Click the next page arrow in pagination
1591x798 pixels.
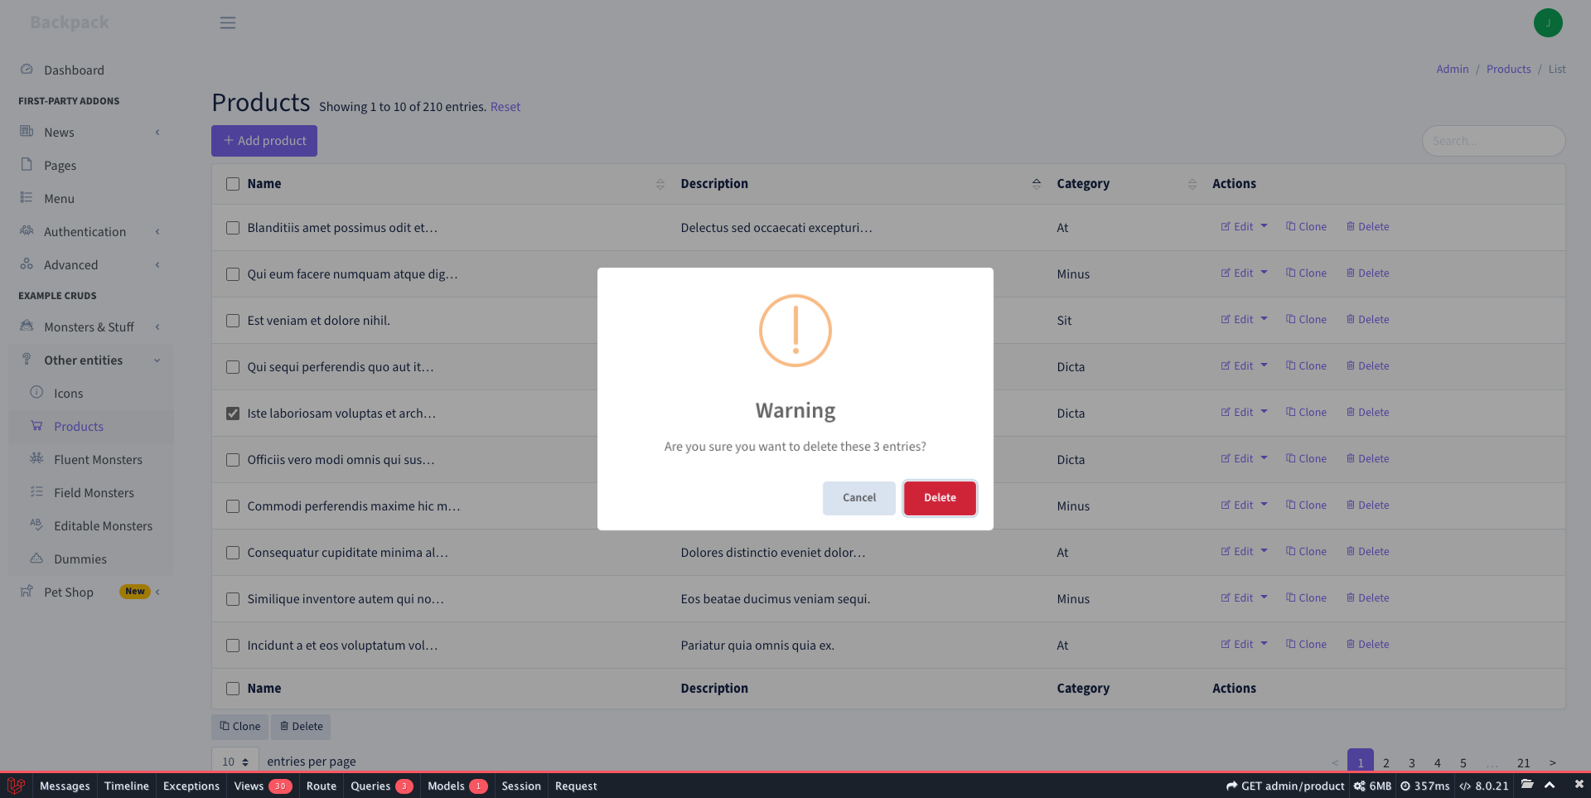click(x=1552, y=762)
